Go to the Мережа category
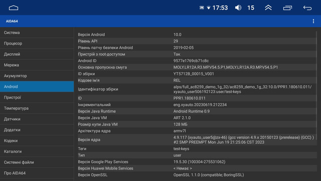The image size is (321, 181). tap(37, 65)
